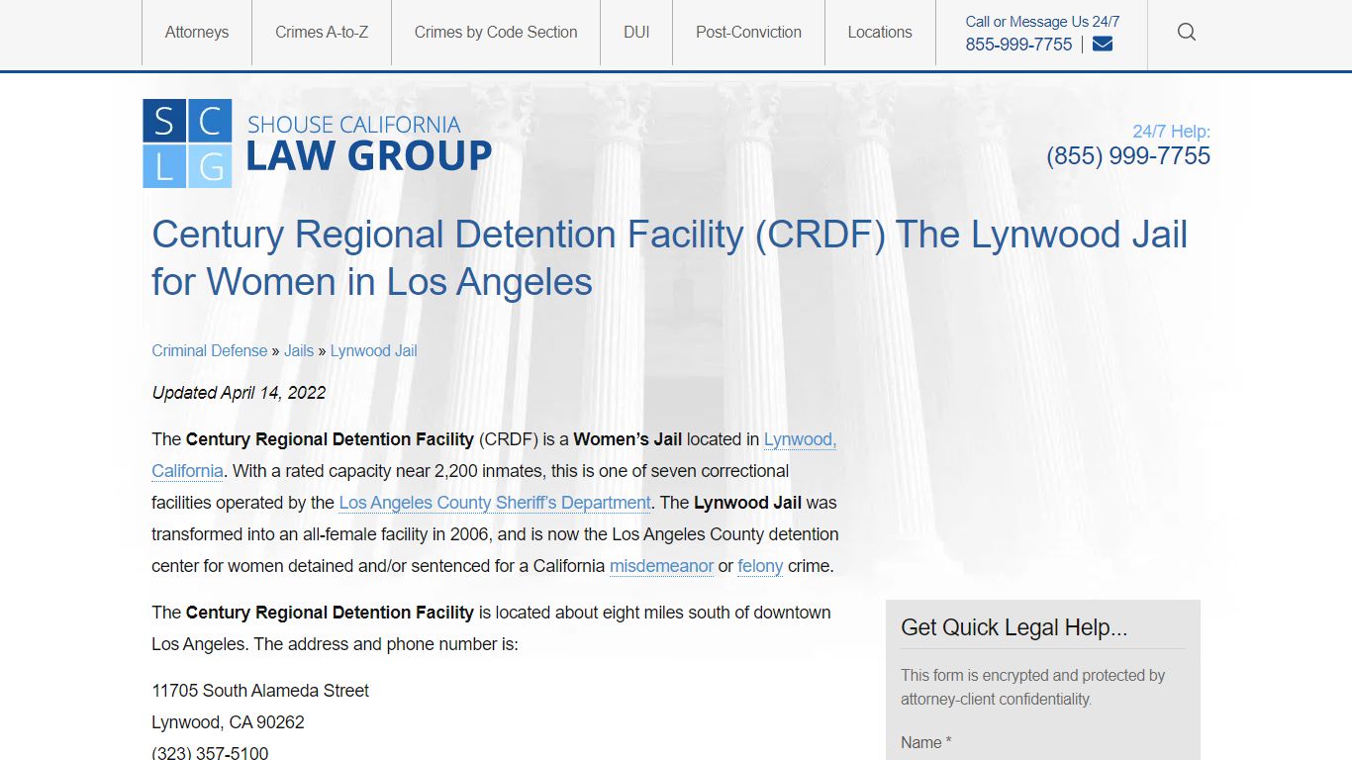The height and width of the screenshot is (760, 1352).
Task: Open the felony link
Action: 760,566
